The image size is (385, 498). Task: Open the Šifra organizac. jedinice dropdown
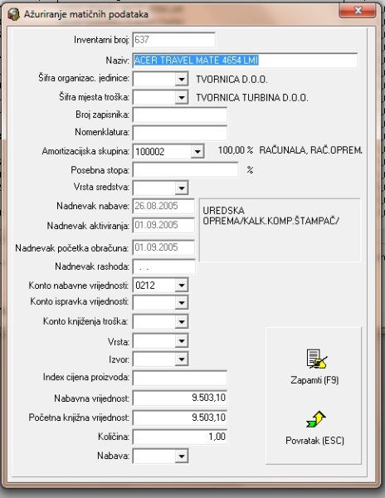coord(182,79)
